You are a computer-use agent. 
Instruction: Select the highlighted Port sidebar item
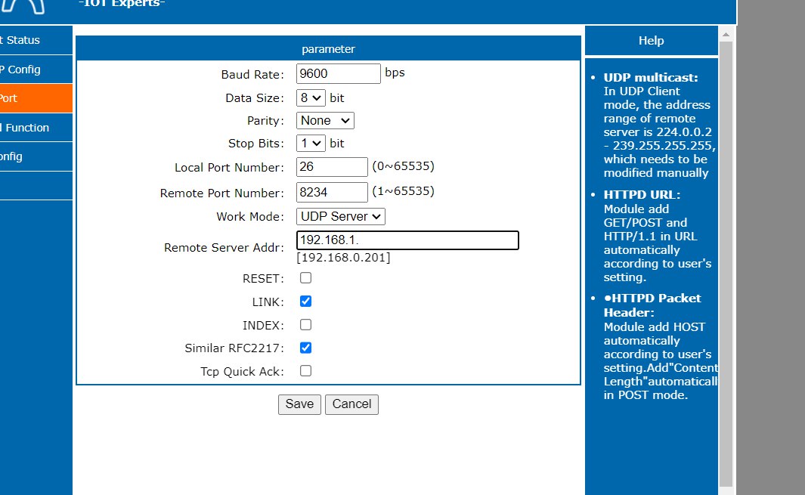click(x=36, y=98)
